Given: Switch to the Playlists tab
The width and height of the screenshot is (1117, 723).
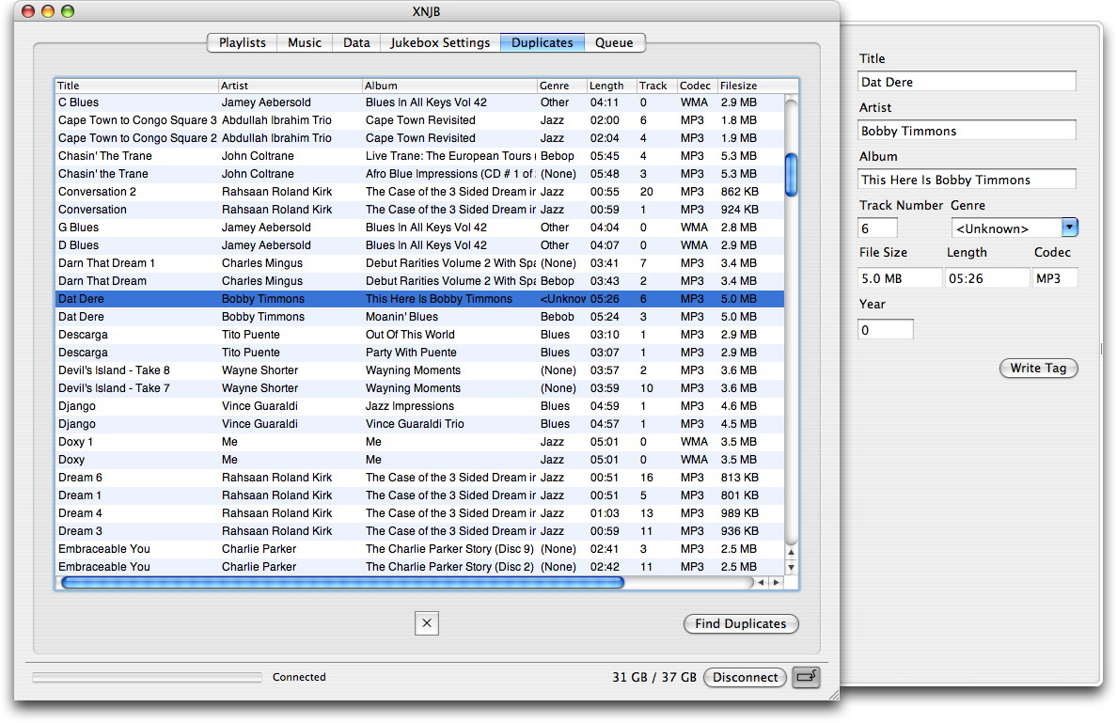Looking at the screenshot, I should pyautogui.click(x=242, y=42).
